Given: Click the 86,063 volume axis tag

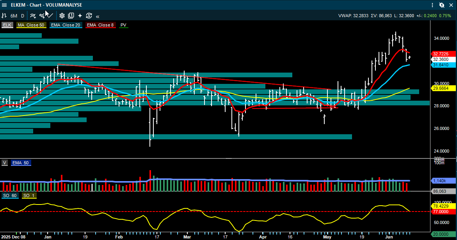Looking at the screenshot, I should [443, 191].
